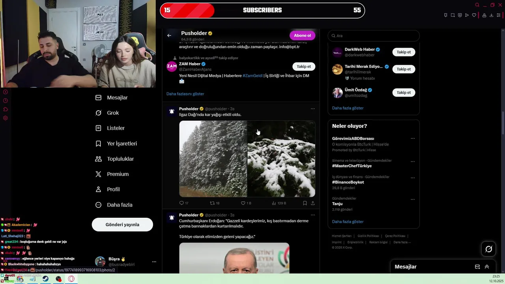Open more options for the Tanju trend

413,200
